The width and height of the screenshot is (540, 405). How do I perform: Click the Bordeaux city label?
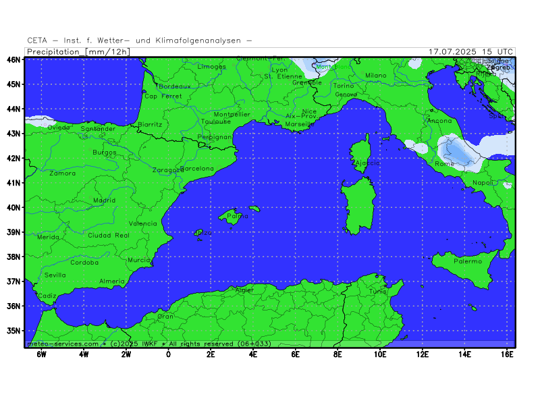point(175,86)
